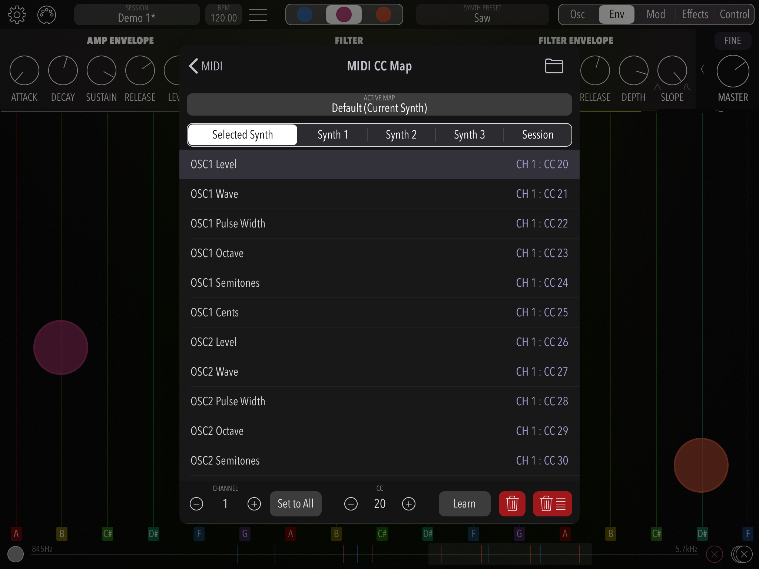Select the OSC2 Wave mapping row
Image resolution: width=759 pixels, height=569 pixels.
379,372
